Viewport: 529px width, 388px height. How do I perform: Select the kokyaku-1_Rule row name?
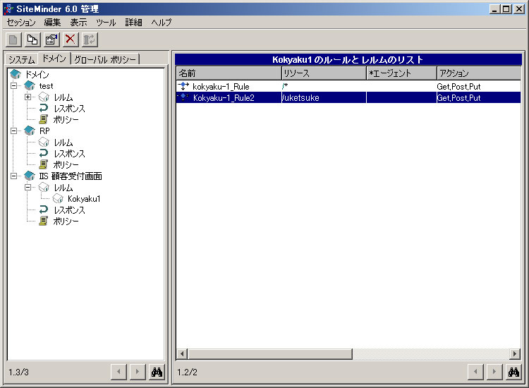coord(221,86)
